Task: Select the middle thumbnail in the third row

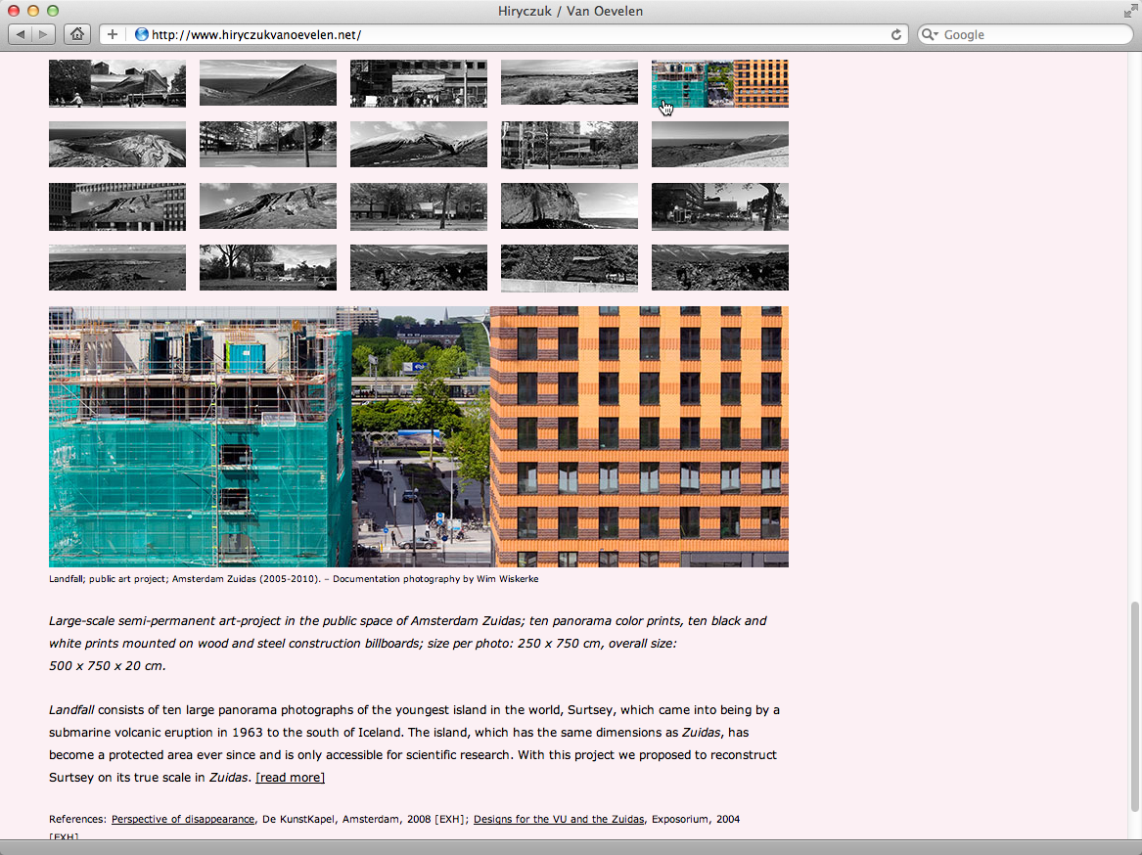Action: click(x=418, y=206)
